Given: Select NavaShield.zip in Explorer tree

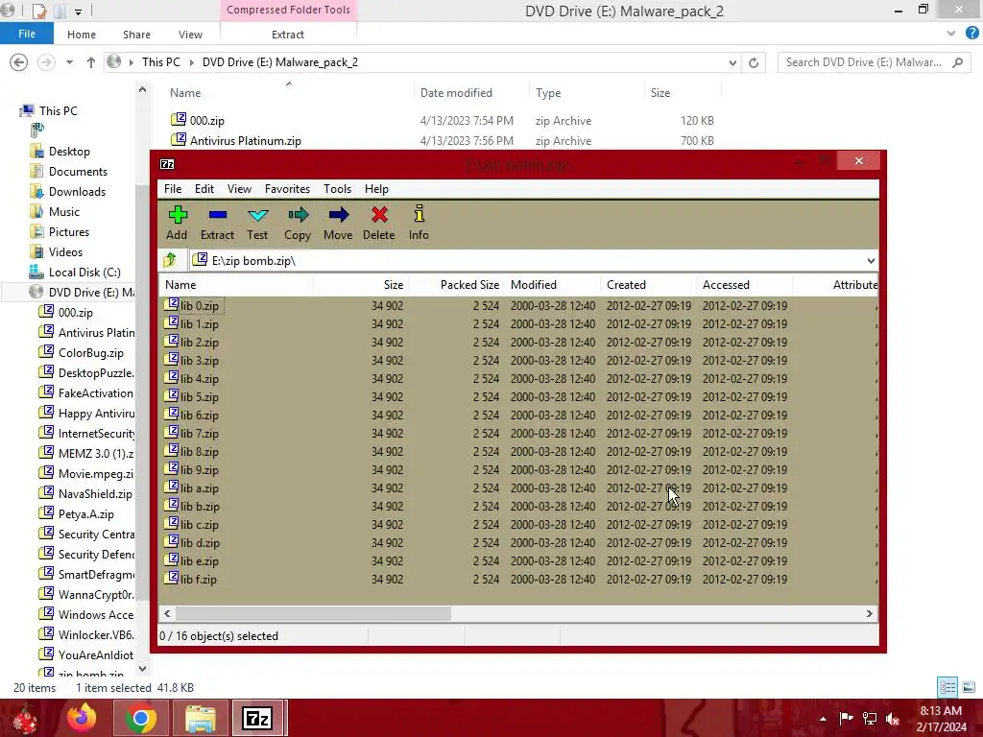Looking at the screenshot, I should click(x=95, y=494).
